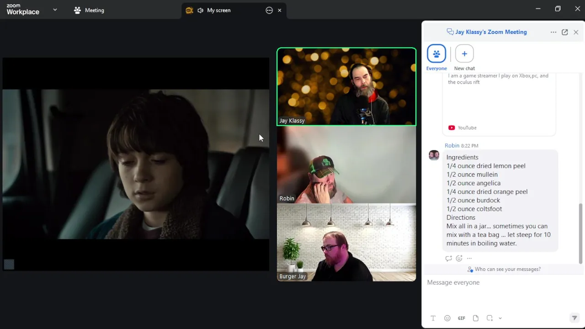Open the GIF picker
585x329 pixels.
click(462, 318)
